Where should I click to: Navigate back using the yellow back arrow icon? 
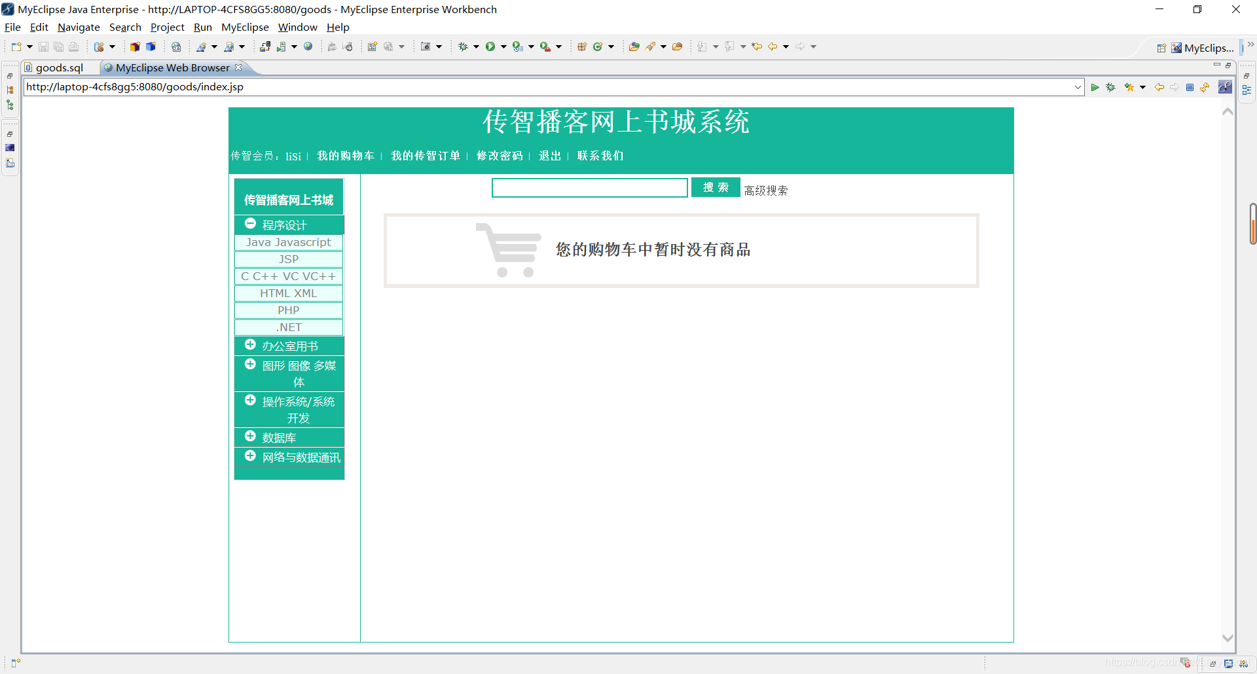click(x=1159, y=86)
